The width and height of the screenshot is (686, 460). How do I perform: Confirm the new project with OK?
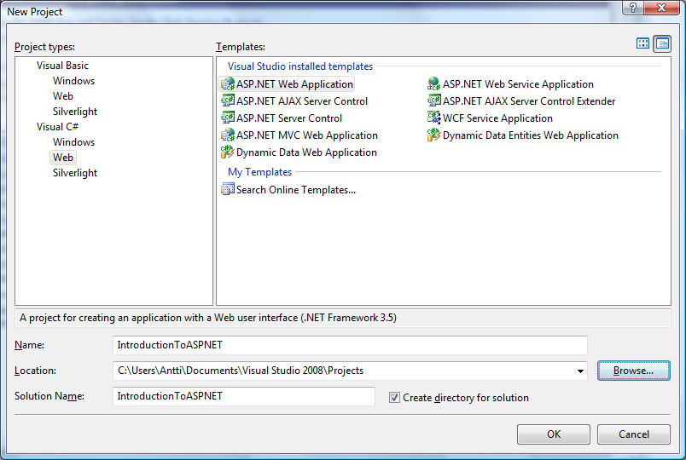[554, 434]
